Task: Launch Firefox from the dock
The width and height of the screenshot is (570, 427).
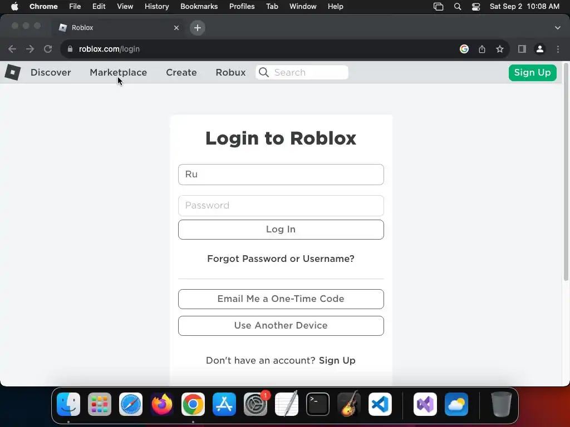Action: (x=162, y=404)
